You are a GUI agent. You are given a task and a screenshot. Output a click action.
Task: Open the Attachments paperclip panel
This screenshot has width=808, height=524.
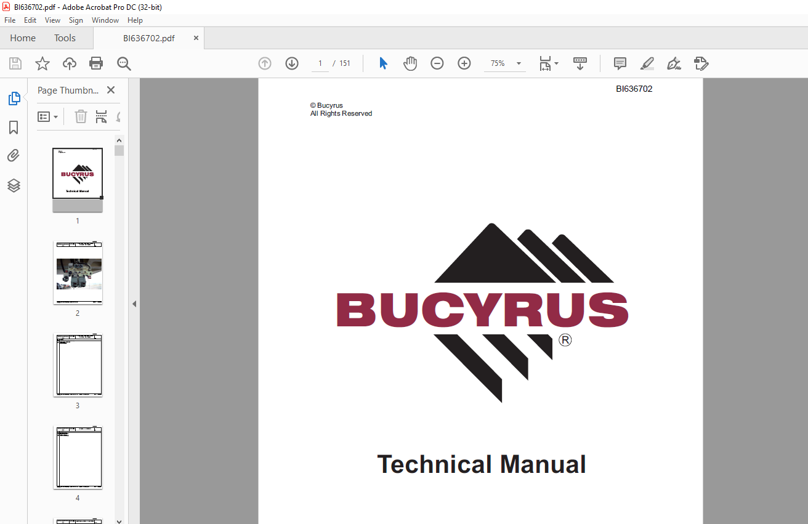[14, 156]
